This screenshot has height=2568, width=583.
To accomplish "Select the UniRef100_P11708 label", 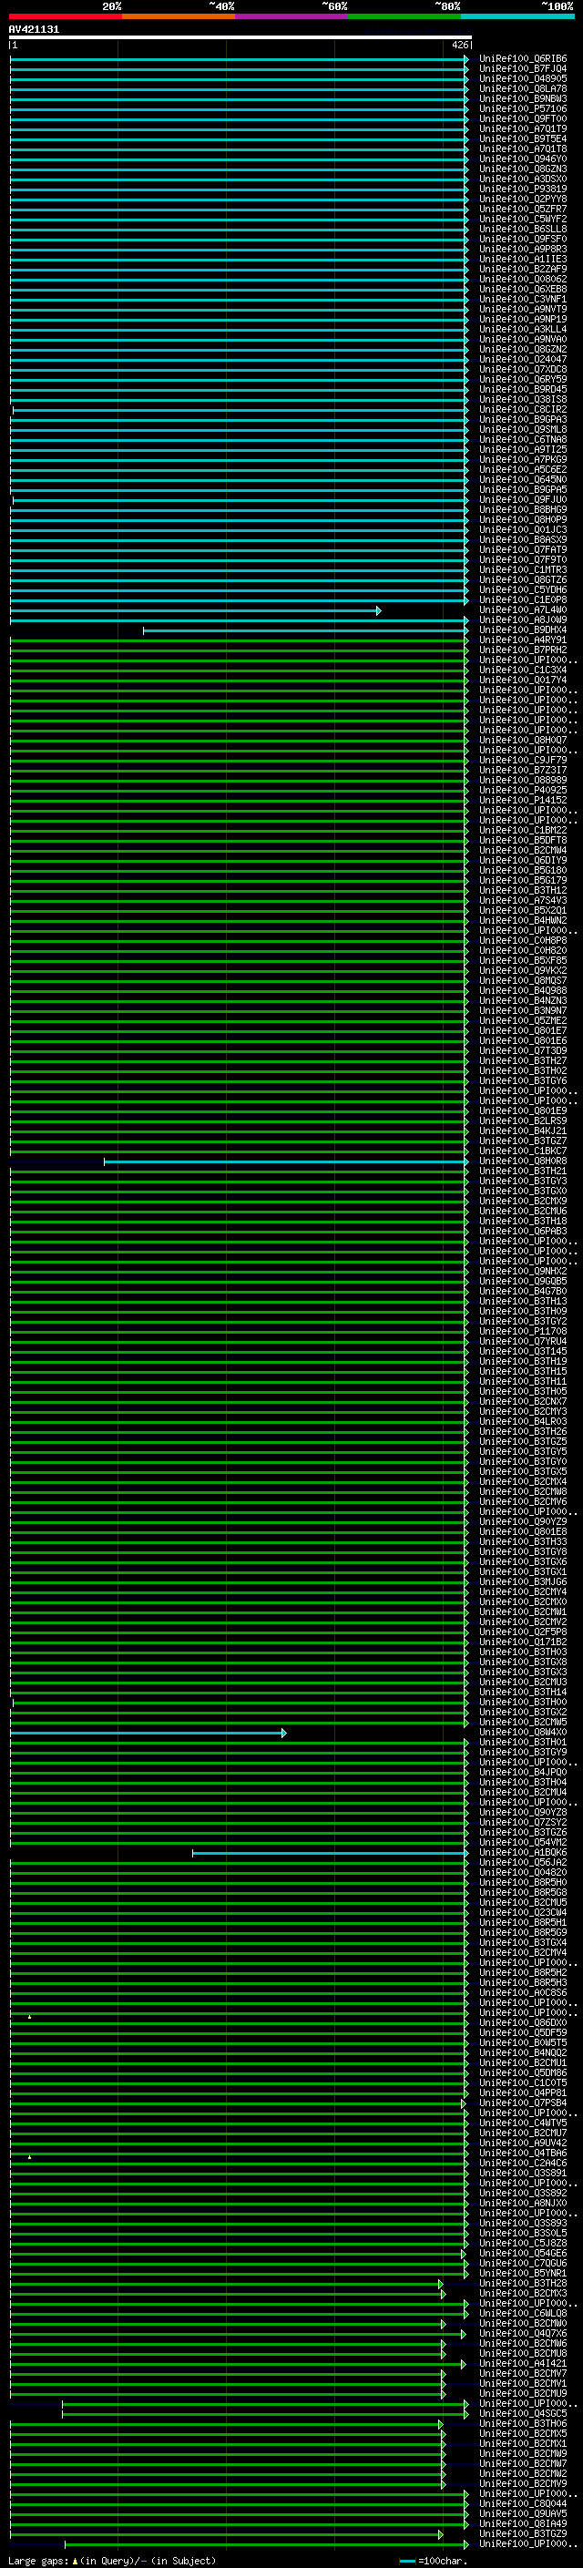I will coord(522,1331).
